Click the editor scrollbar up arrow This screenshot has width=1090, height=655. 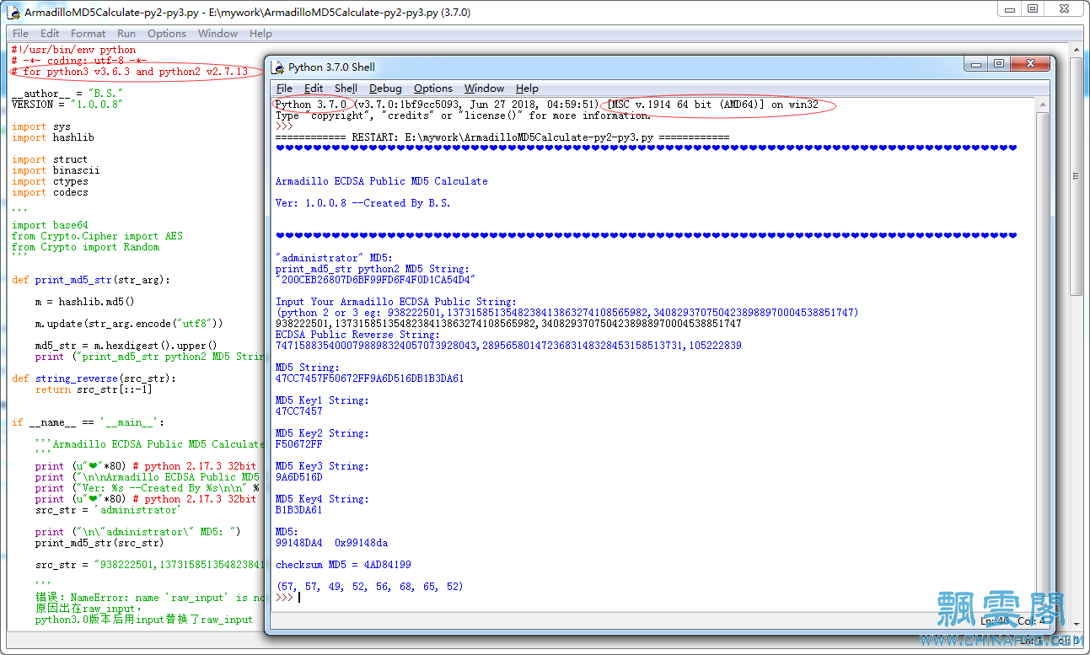coord(1077,50)
